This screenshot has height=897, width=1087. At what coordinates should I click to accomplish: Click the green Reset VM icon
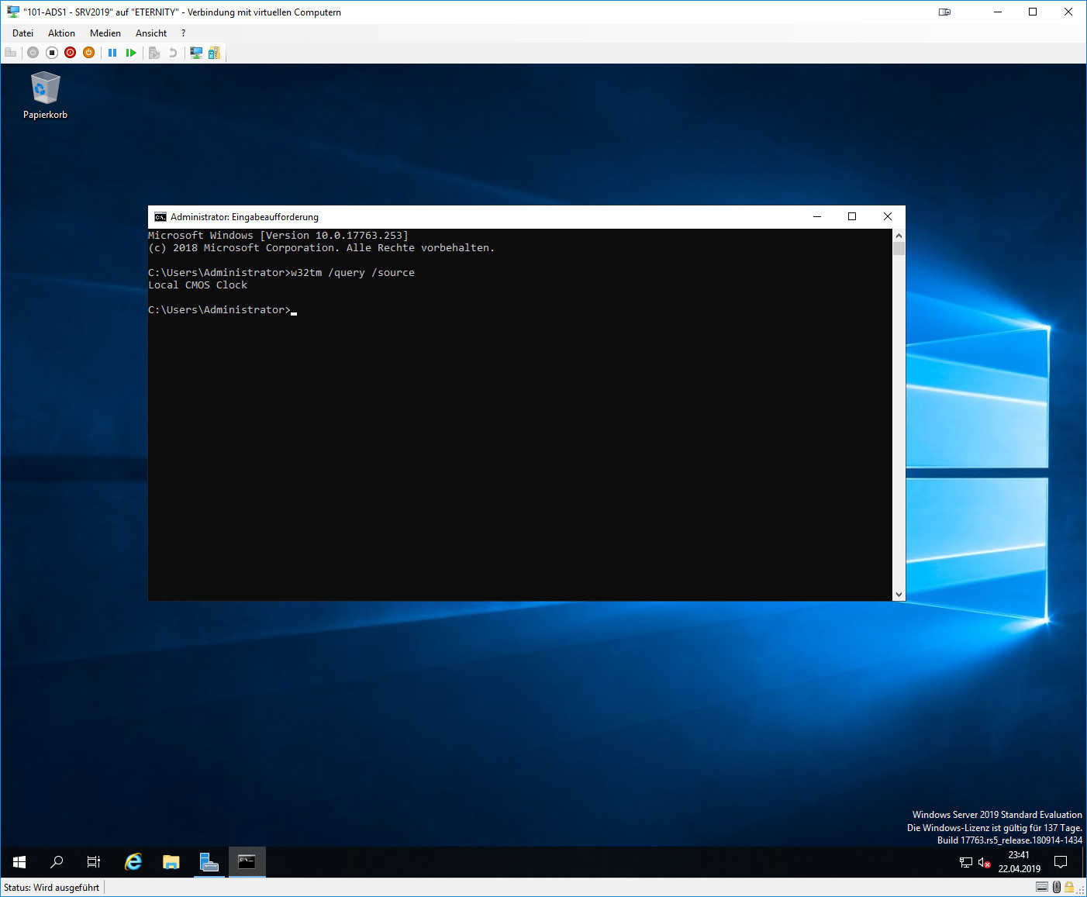pyautogui.click(x=131, y=53)
